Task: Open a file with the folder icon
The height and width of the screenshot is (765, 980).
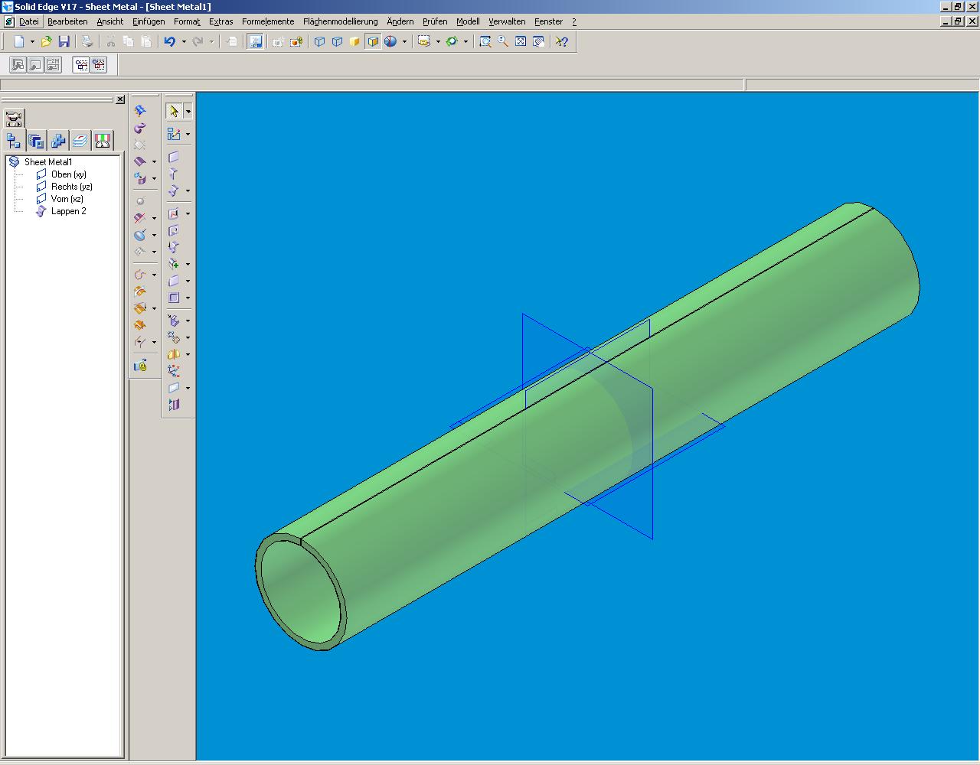Action: click(47, 41)
